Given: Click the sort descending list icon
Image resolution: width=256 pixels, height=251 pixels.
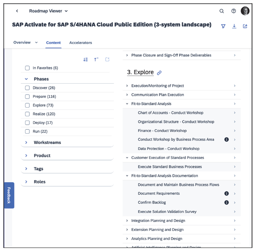Looking at the screenshot, I should (x=86, y=60).
